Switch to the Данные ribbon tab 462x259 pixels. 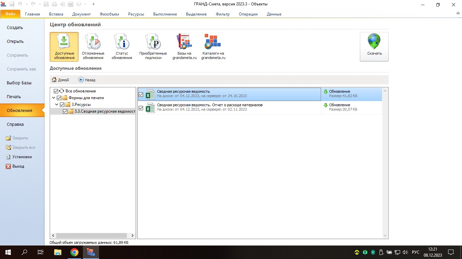(x=274, y=14)
